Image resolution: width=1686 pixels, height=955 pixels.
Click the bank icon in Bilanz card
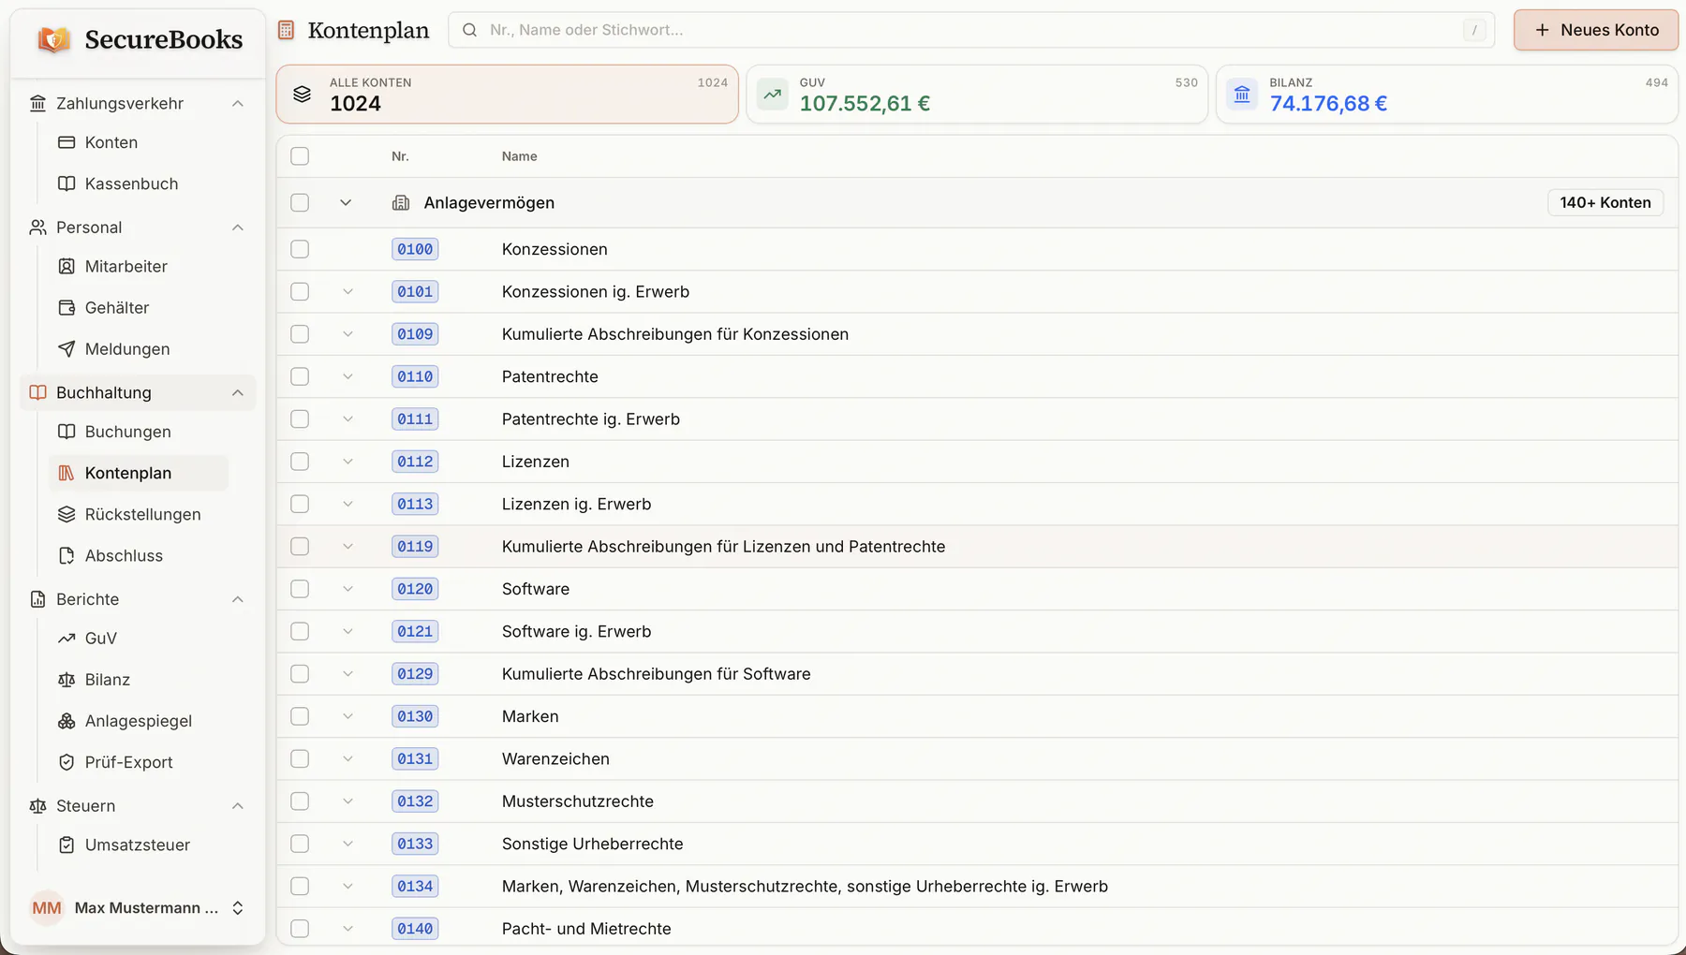(x=1242, y=94)
